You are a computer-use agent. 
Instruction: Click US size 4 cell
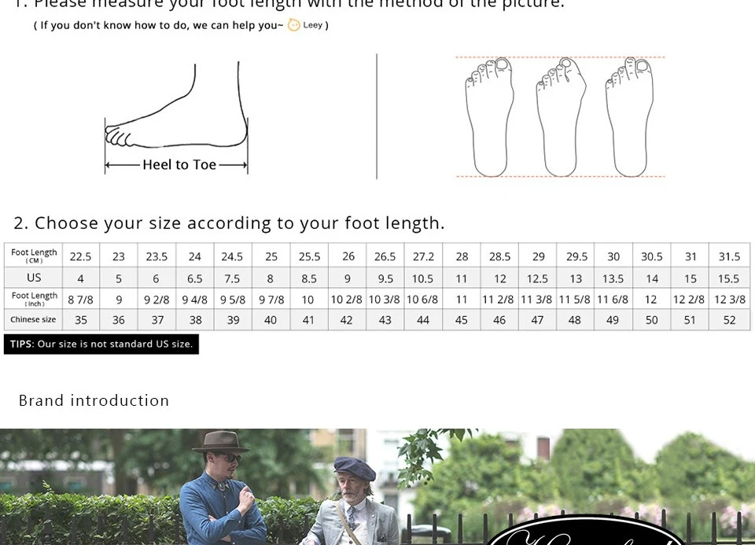(80, 278)
